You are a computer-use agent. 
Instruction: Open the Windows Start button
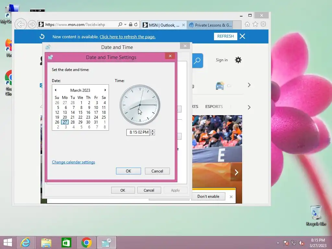coord(8,243)
